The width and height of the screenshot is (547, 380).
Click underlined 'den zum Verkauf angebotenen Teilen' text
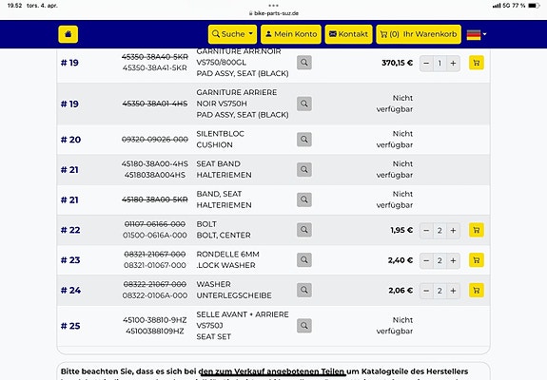pyautogui.click(x=272, y=371)
